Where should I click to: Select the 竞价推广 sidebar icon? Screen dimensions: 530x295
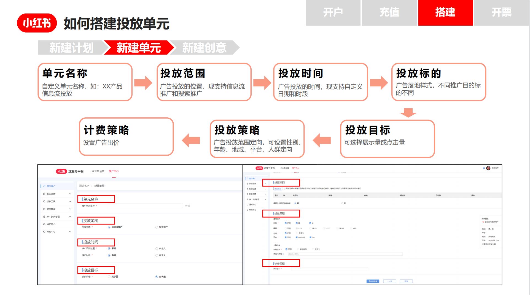click(44, 186)
